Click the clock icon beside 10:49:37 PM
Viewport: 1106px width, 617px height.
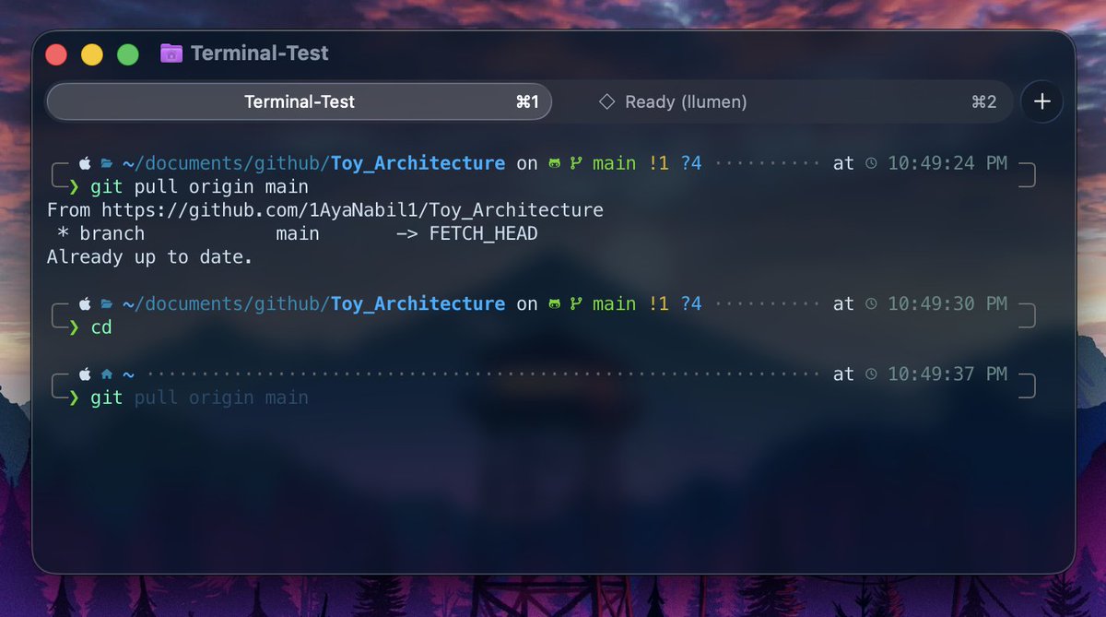tap(872, 374)
